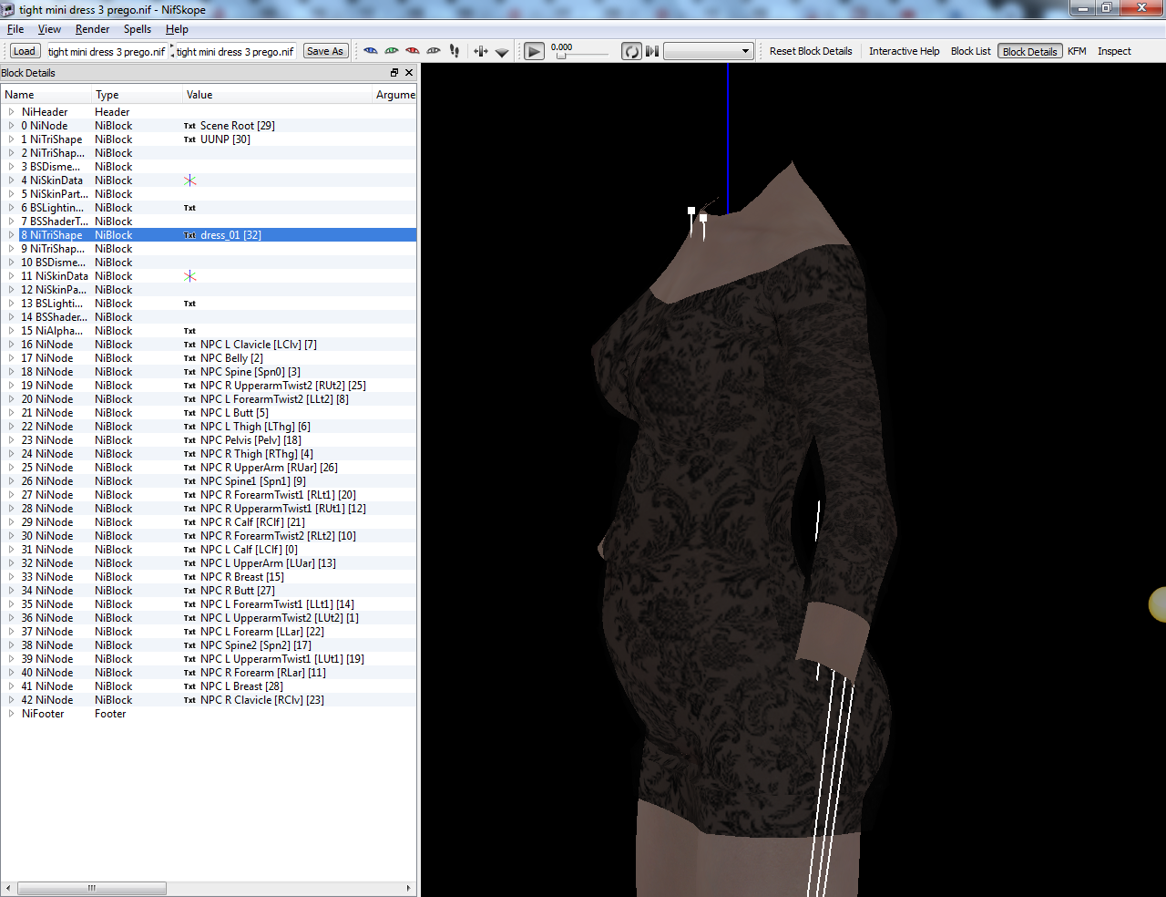Click the Load button
This screenshot has width=1166, height=897.
coord(25,51)
